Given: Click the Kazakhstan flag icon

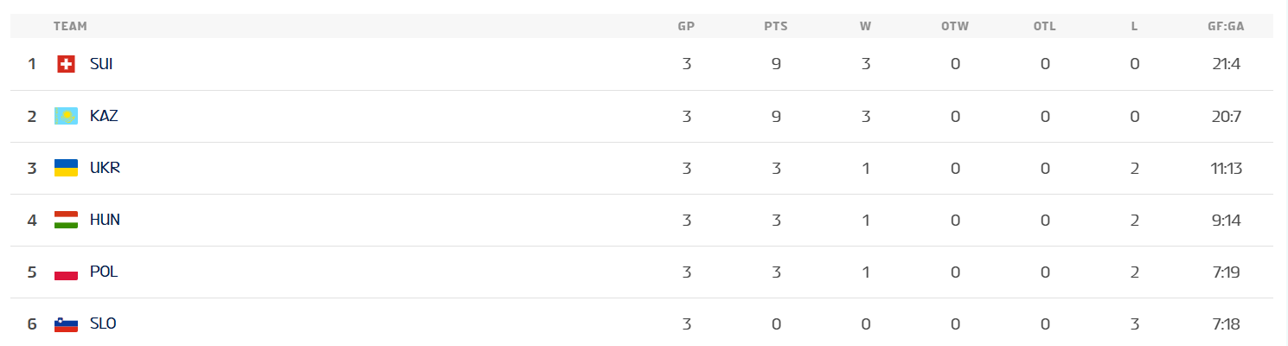Looking at the screenshot, I should 66,116.
